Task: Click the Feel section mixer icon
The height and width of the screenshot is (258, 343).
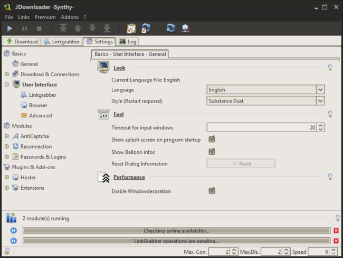Action: [103, 114]
